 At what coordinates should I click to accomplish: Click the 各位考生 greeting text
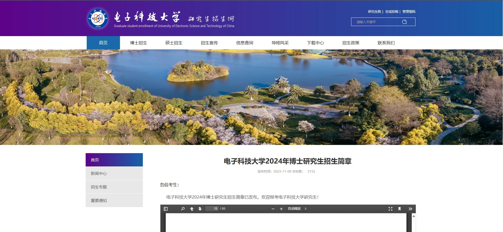tap(169, 185)
